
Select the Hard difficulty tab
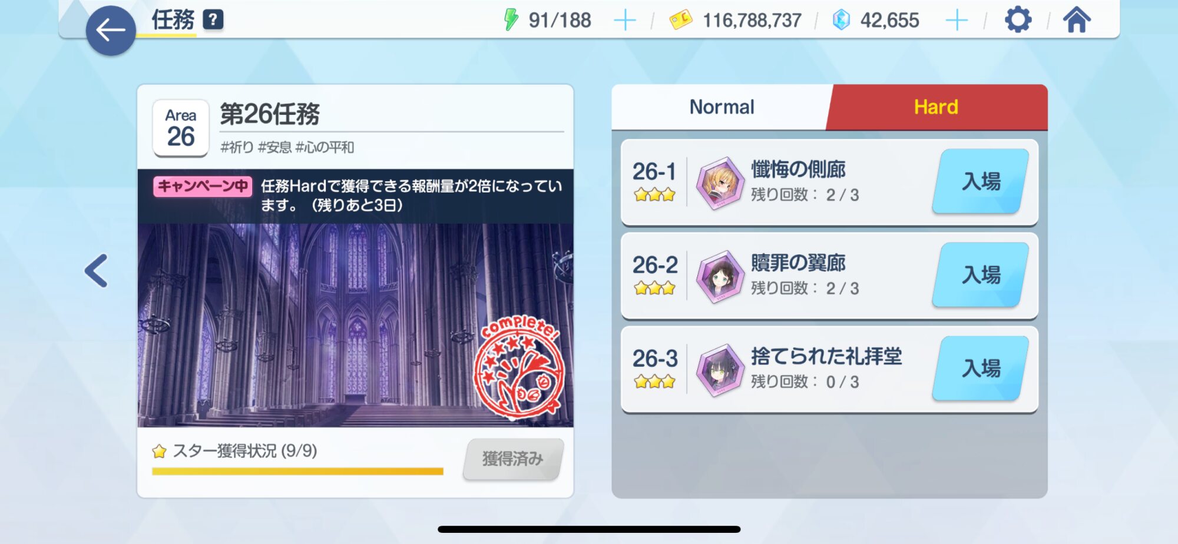click(x=937, y=107)
